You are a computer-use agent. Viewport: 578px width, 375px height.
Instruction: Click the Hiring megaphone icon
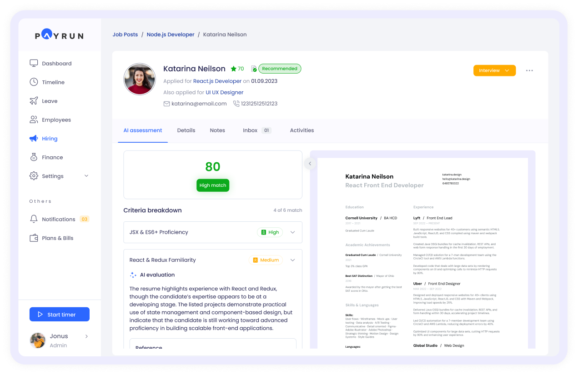[x=34, y=138]
